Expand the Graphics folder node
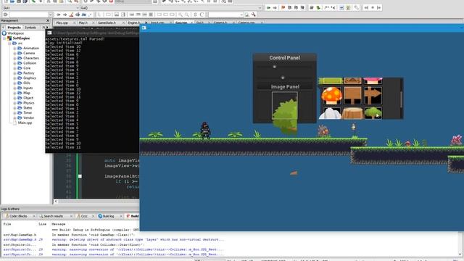 [14, 78]
